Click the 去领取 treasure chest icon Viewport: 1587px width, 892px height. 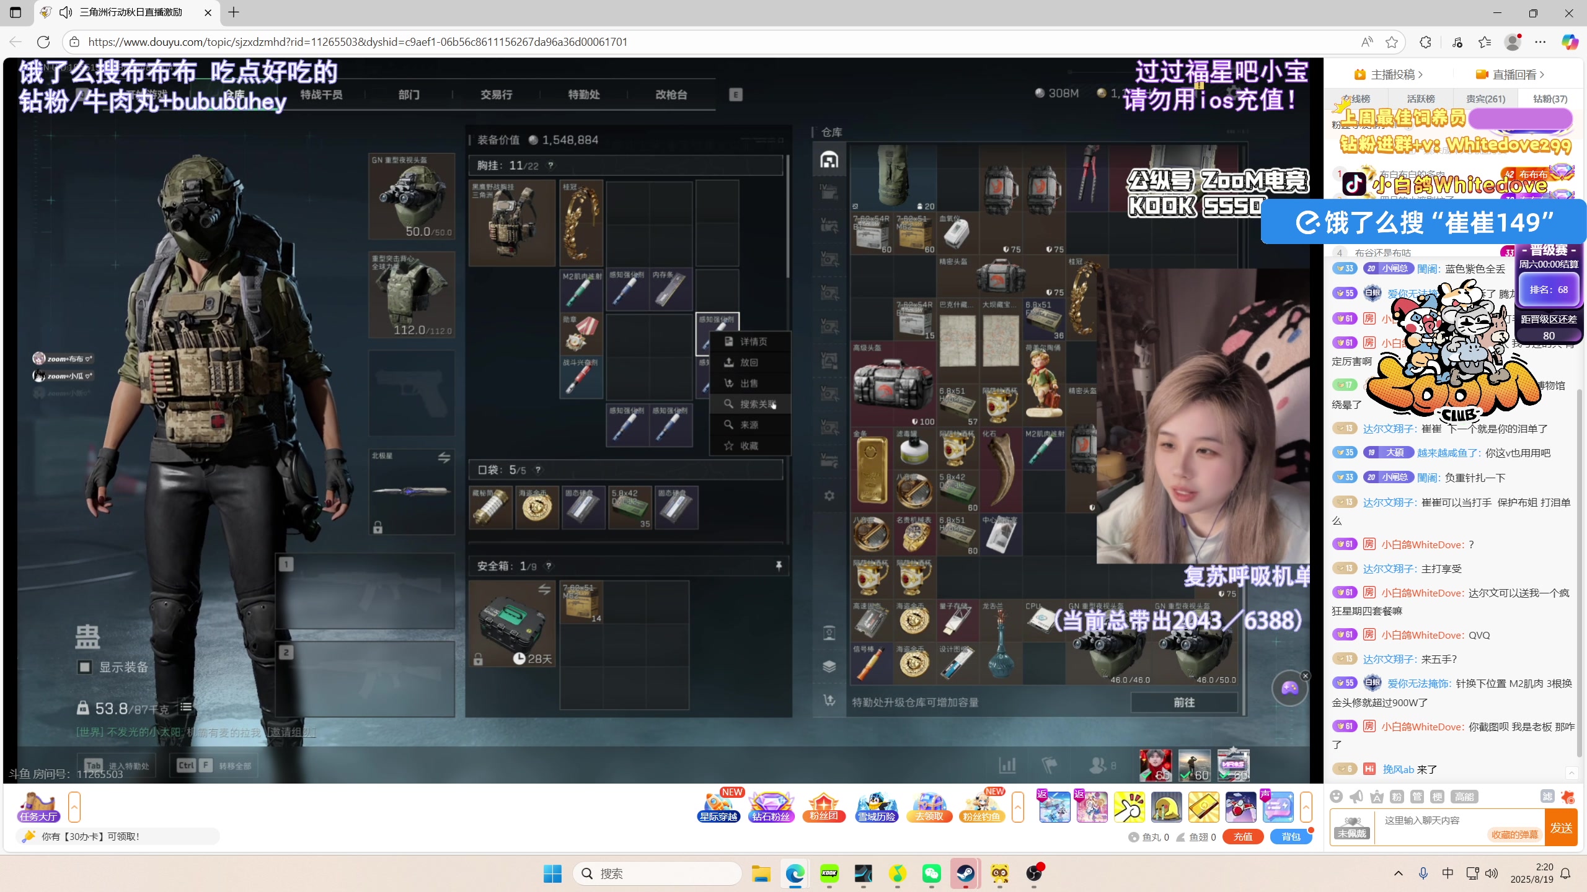(929, 807)
